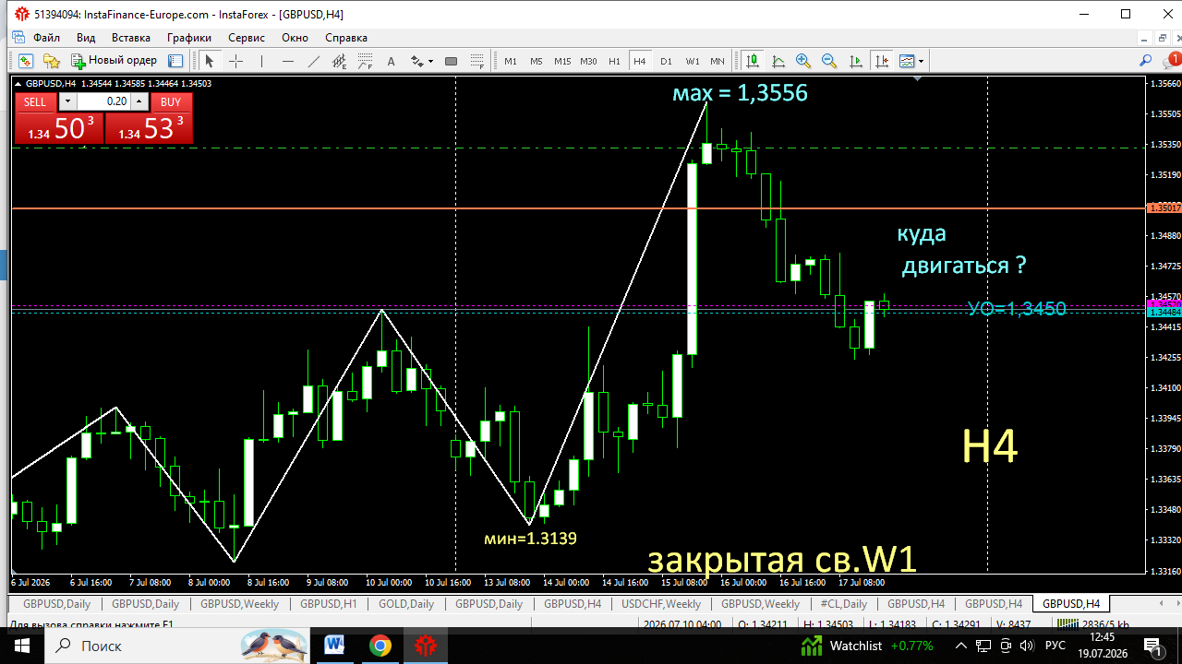The height and width of the screenshot is (664, 1182).
Task: Select the arrow cursor tool
Action: [209, 61]
